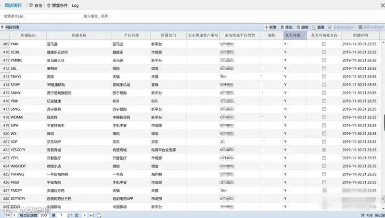Screen dimensions: 385x218
Task: Open the Log toolbar item
Action: pos(75,5)
